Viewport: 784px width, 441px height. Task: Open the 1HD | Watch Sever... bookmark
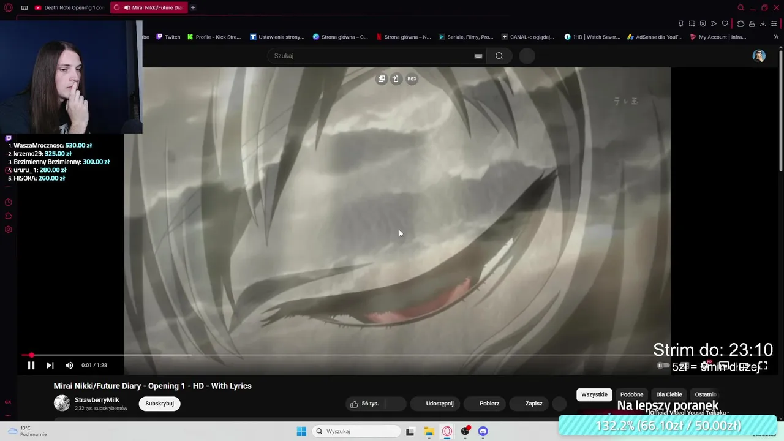point(592,37)
